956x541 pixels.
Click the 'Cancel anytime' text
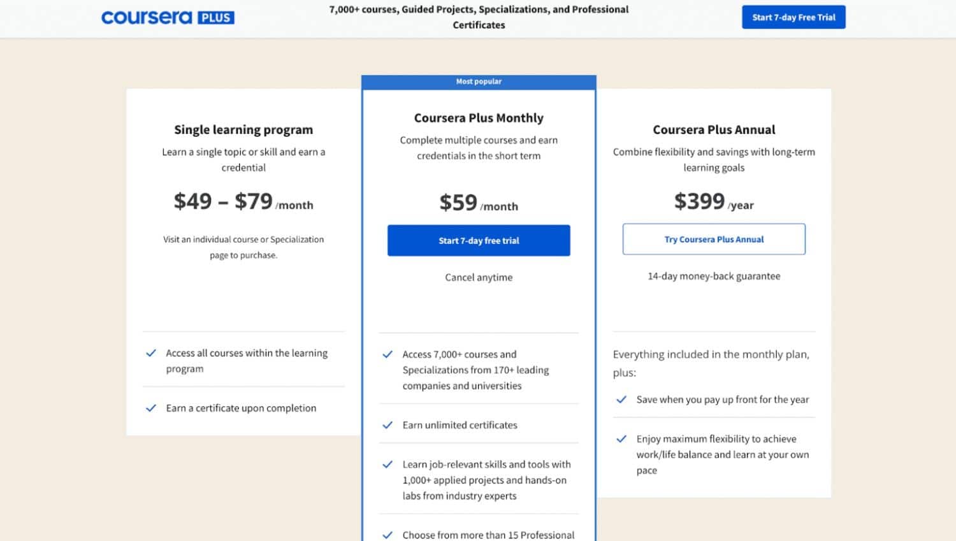click(x=478, y=277)
